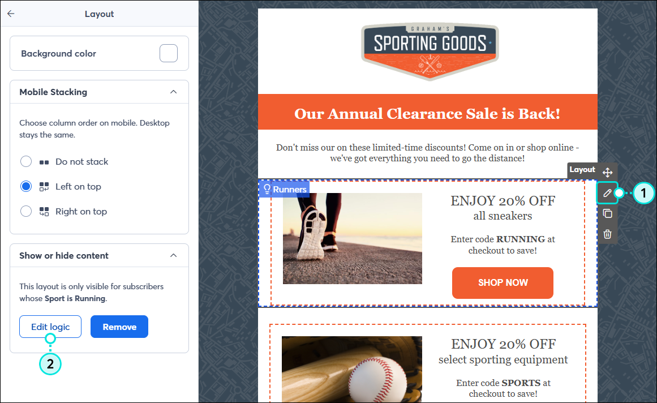The height and width of the screenshot is (403, 657).
Task: Click the Right on top stacking icon
Action: (x=44, y=212)
